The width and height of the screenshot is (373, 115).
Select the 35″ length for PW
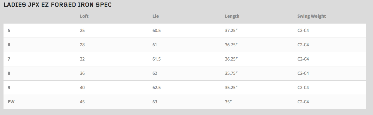point(228,102)
